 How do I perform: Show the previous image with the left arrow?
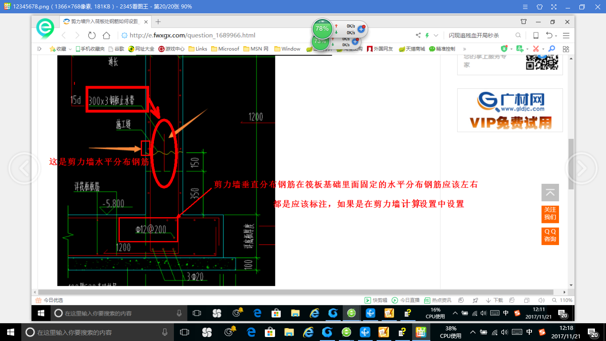pyautogui.click(x=24, y=168)
